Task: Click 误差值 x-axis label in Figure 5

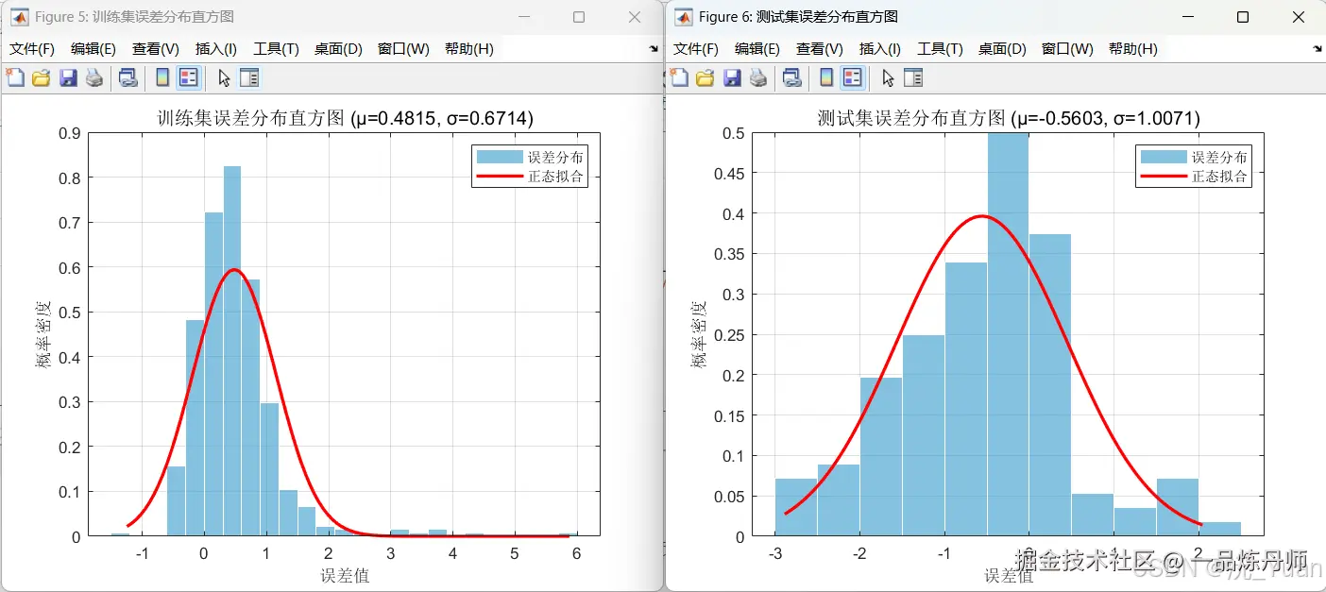Action: pos(345,575)
